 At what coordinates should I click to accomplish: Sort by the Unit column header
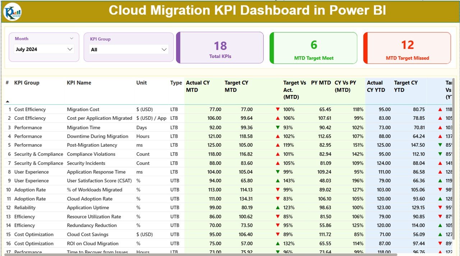pos(141,83)
